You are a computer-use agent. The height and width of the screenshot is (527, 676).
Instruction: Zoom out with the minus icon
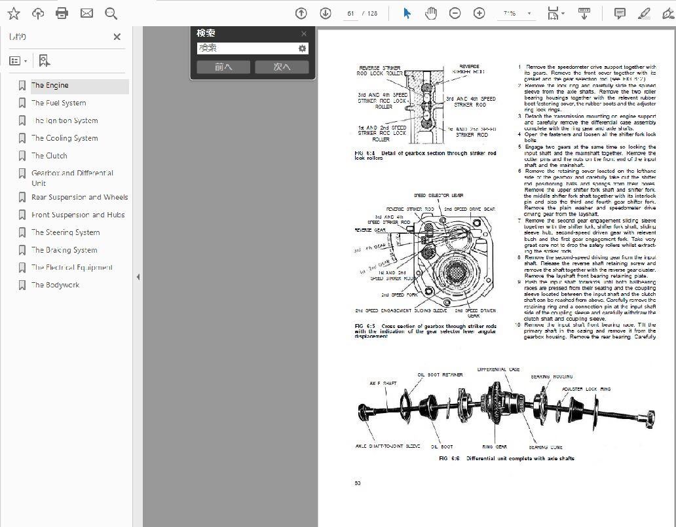click(455, 14)
